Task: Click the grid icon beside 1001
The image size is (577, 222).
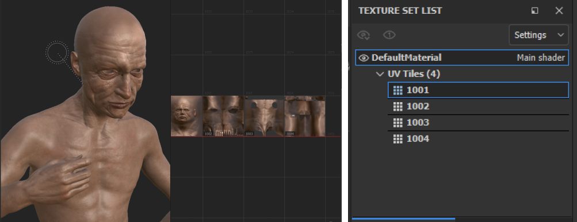Action: pos(398,90)
